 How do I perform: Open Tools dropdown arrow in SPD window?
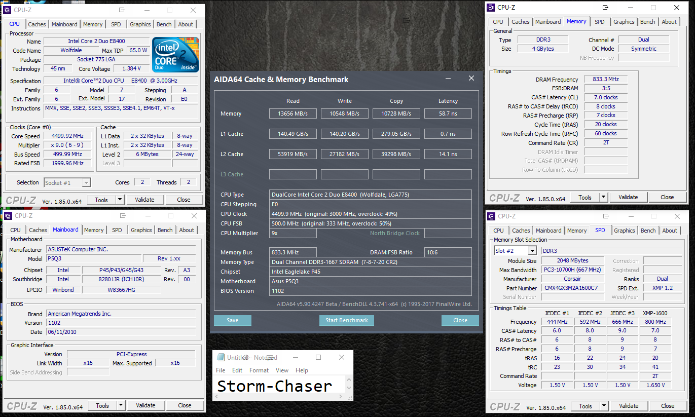point(604,406)
